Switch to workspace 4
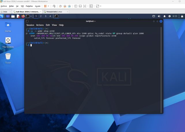The width and height of the screenshot is (185, 132). pyautogui.click(x=50, y=16)
